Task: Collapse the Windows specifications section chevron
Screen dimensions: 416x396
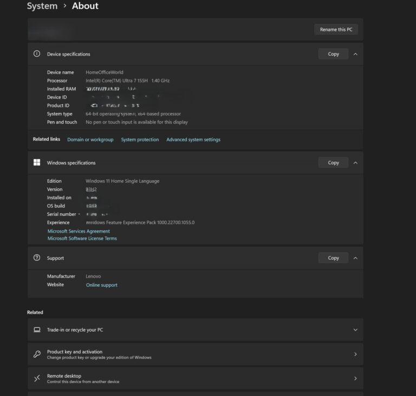Action: point(355,163)
